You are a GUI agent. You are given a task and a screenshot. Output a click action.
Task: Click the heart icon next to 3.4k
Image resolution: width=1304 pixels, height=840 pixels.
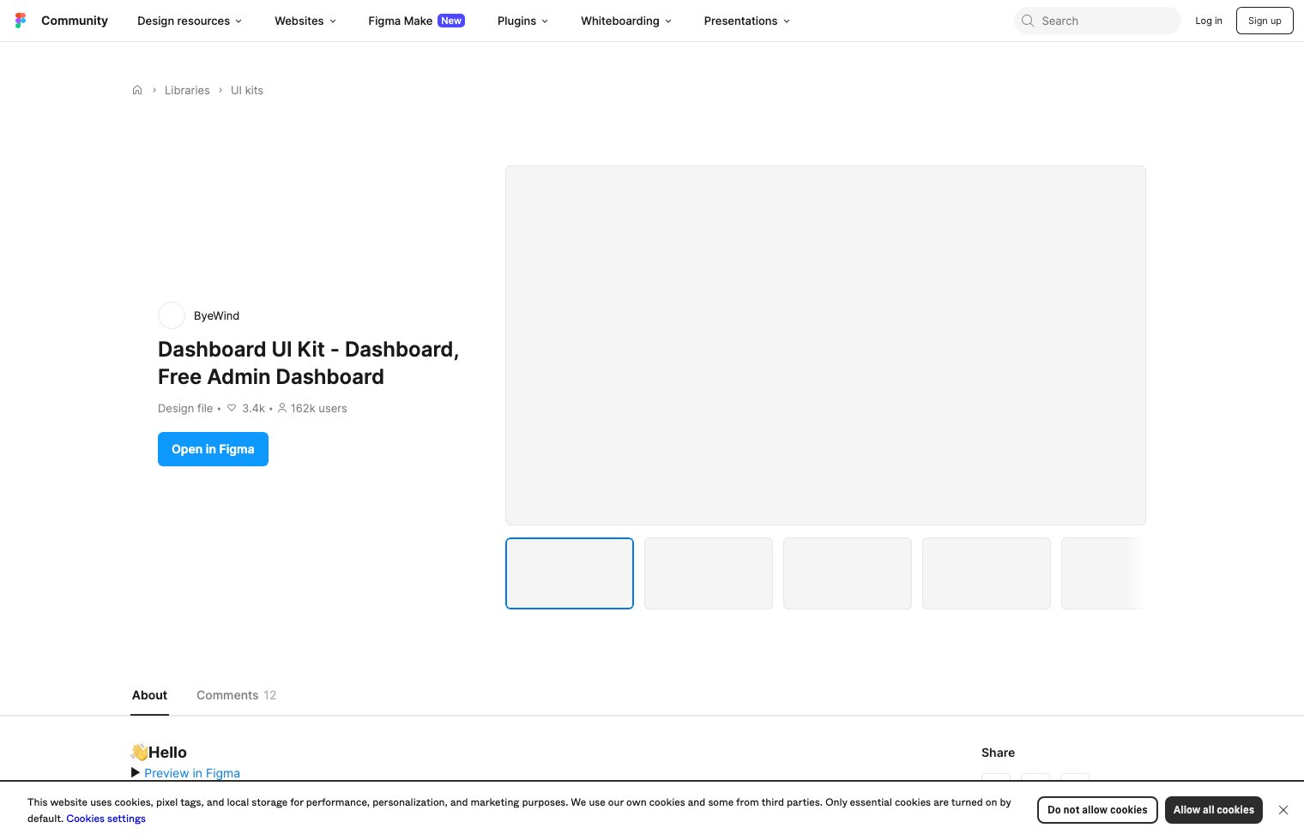232,408
